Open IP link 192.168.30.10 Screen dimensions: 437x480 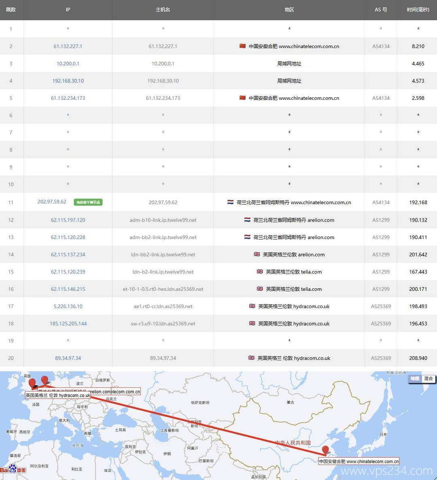(68, 81)
